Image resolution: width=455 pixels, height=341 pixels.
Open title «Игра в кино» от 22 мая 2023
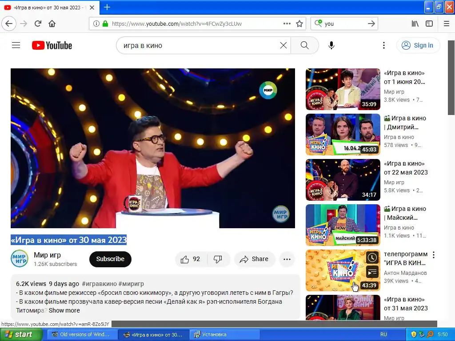tap(406, 168)
